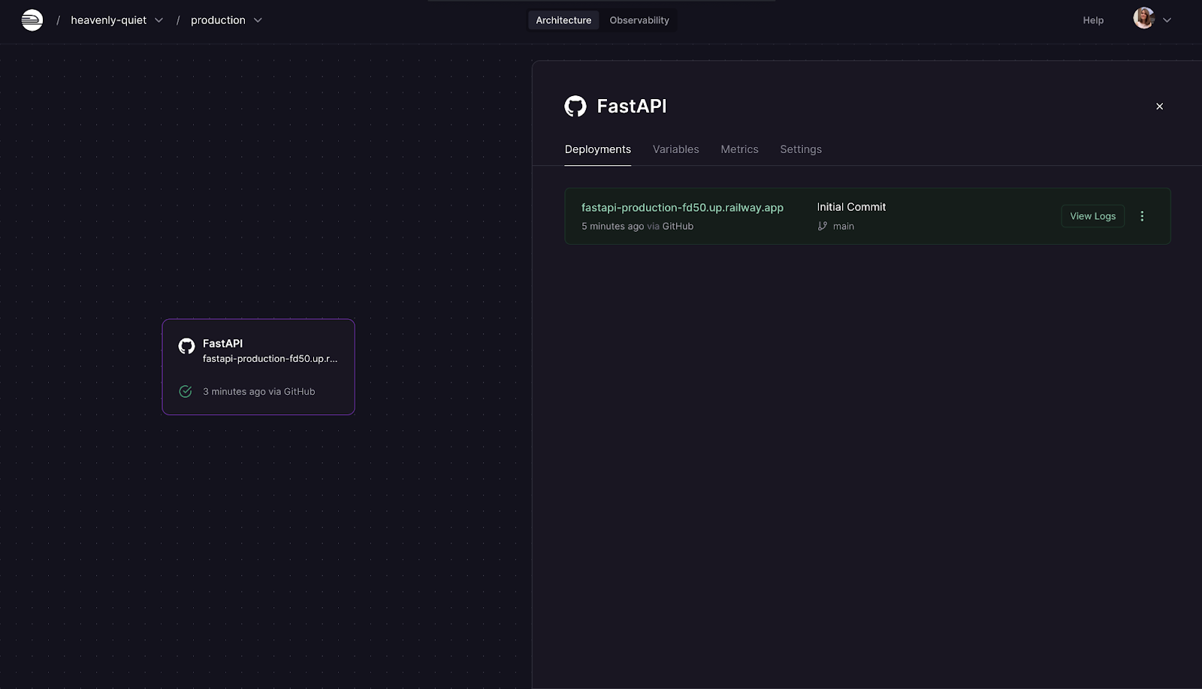
Task: Close the FastAPI service panel
Action: point(1159,107)
